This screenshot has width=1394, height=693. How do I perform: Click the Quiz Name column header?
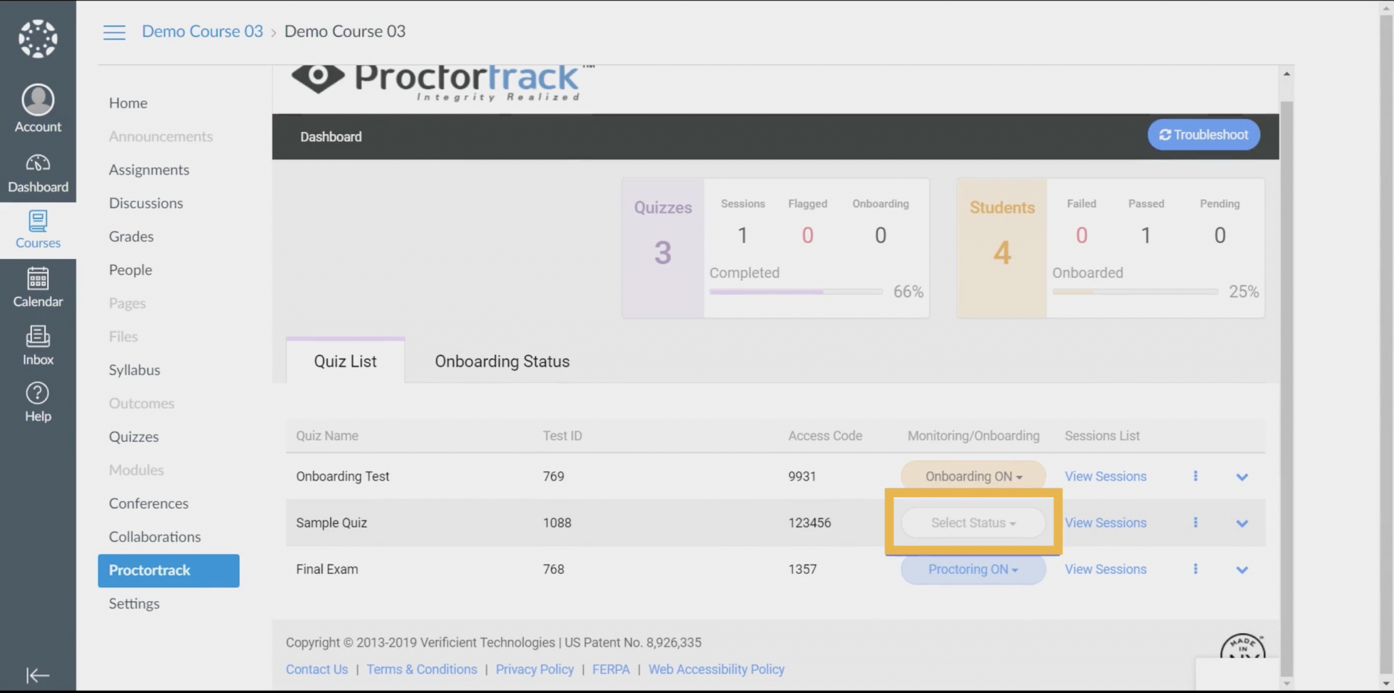coord(327,435)
